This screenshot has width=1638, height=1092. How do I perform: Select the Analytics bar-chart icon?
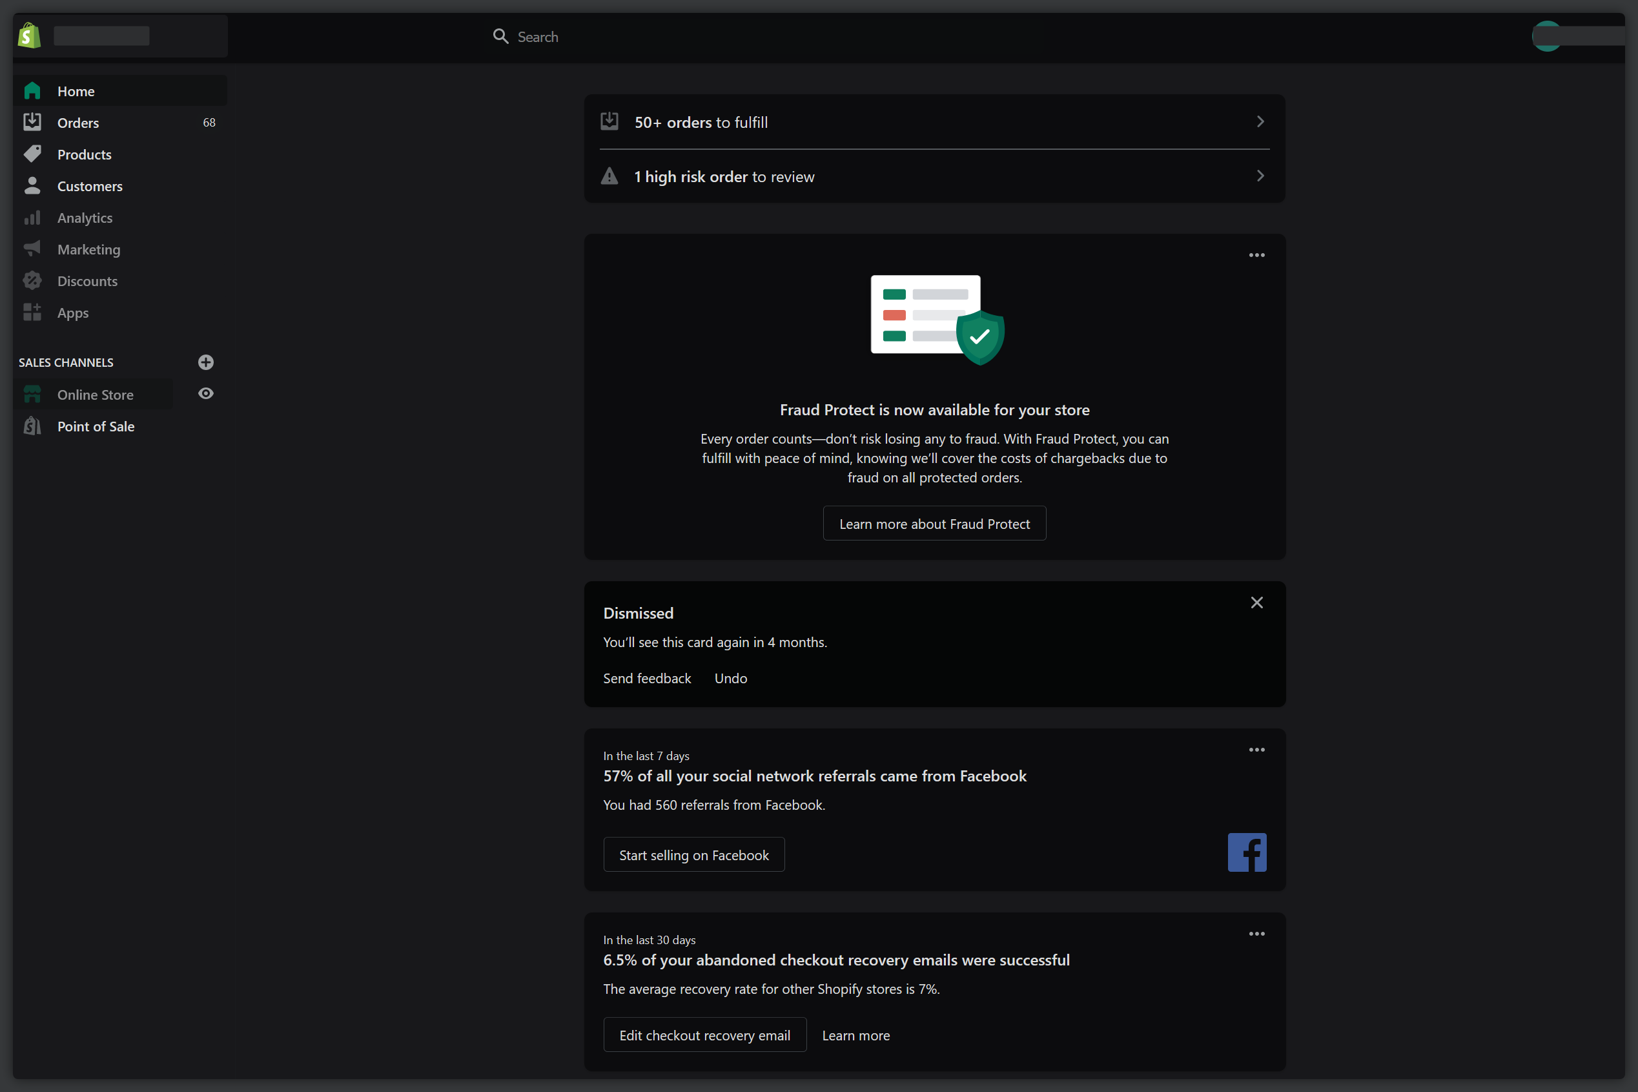tap(32, 217)
